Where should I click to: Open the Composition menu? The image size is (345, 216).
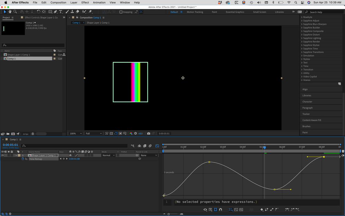point(58,2)
